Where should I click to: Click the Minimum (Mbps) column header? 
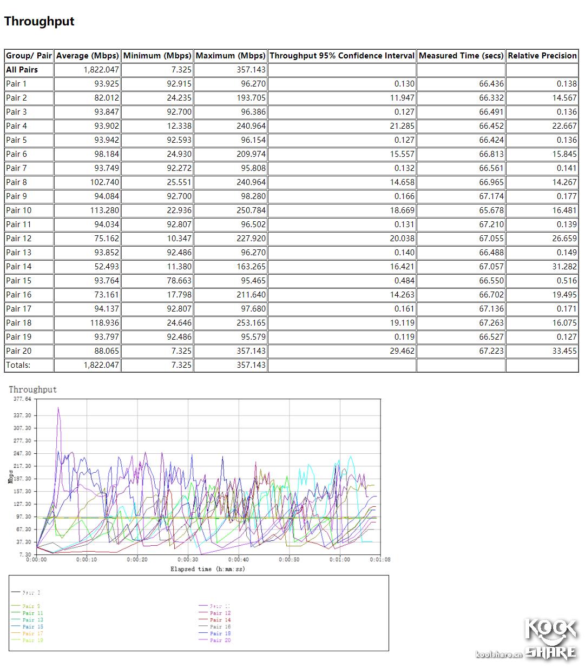(157, 55)
